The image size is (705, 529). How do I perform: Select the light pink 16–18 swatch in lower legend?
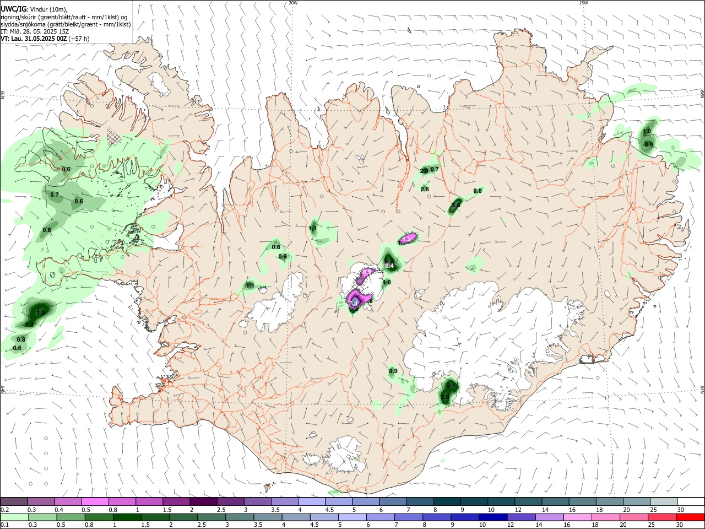click(577, 517)
